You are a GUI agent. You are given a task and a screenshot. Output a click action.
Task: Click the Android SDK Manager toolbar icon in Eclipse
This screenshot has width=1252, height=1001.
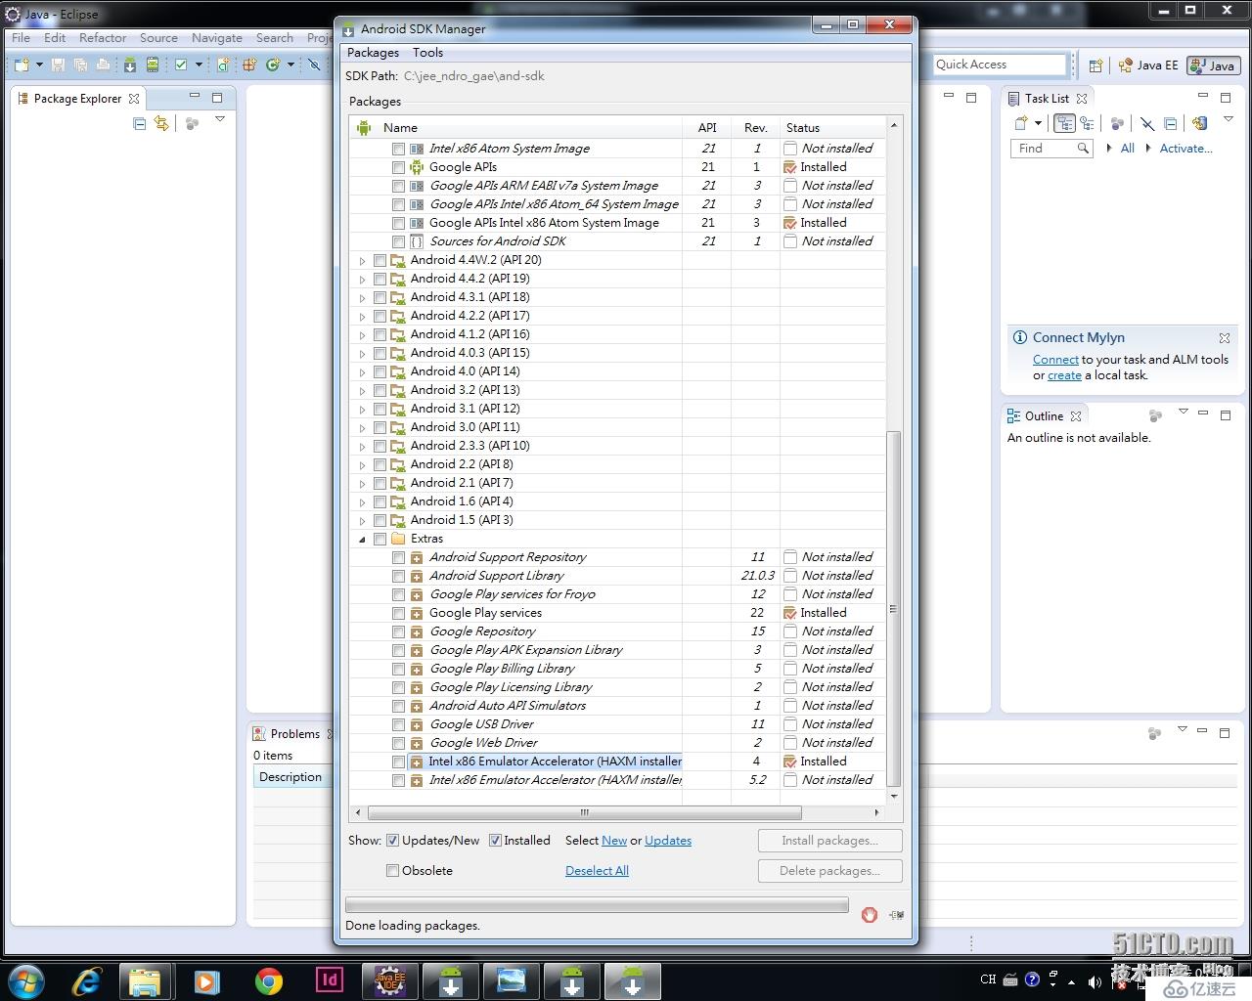[x=130, y=65]
